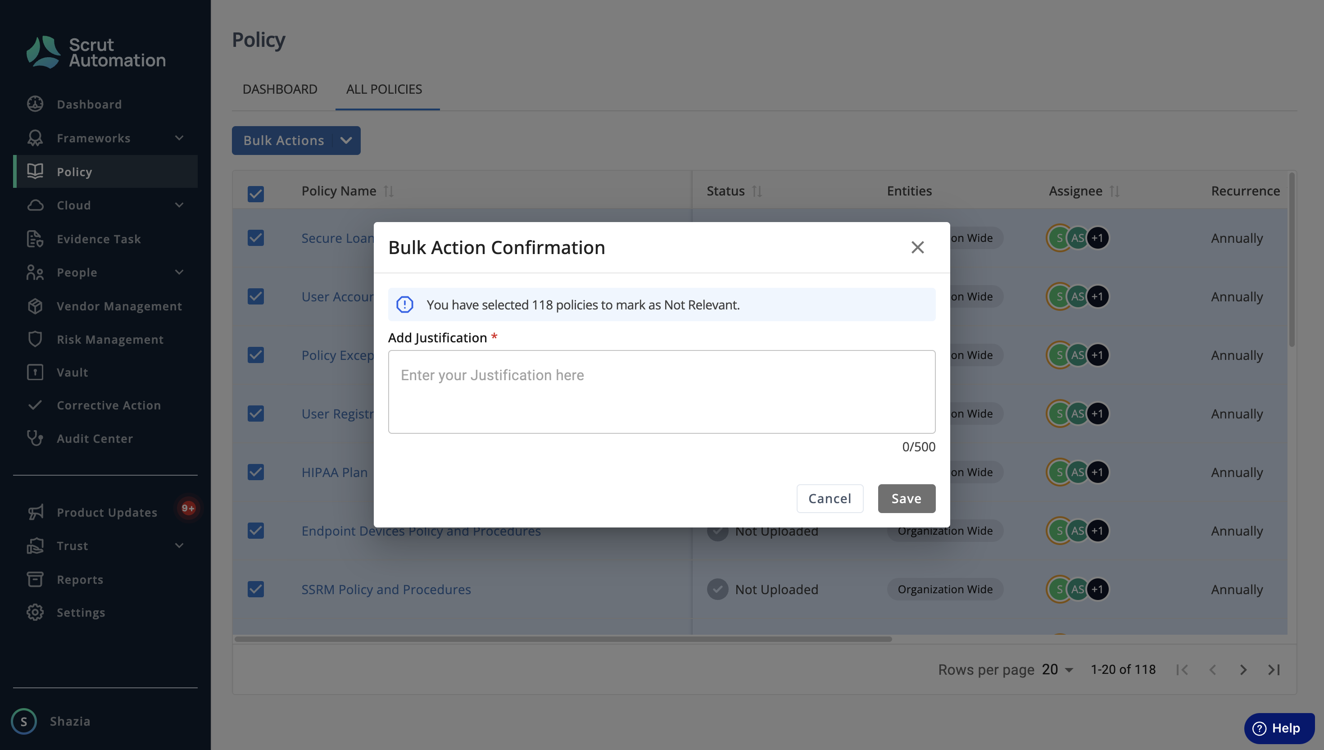This screenshot has width=1324, height=750.
Task: Click the info icon in selection notice
Action: click(x=405, y=305)
